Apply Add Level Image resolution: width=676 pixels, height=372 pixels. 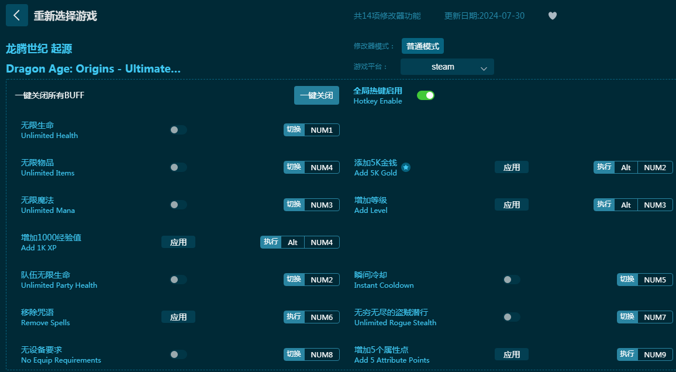[511, 205]
